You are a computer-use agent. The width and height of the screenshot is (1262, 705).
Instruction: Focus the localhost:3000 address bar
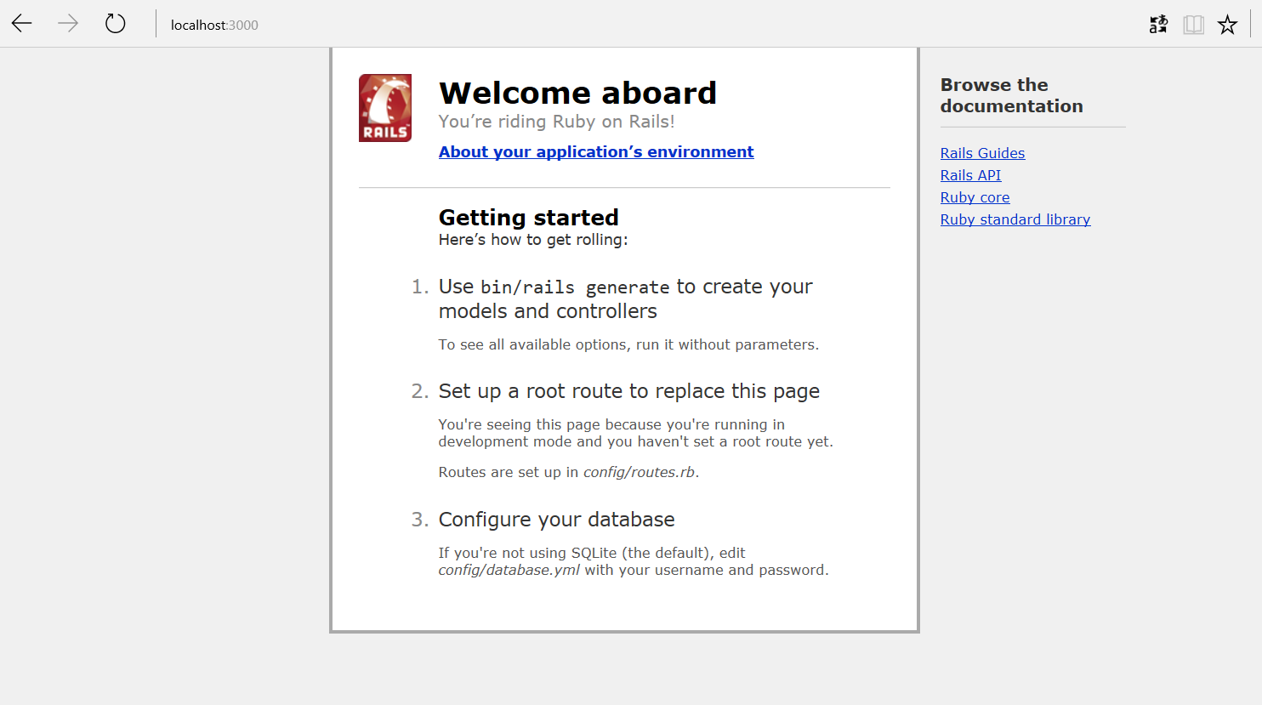(214, 26)
